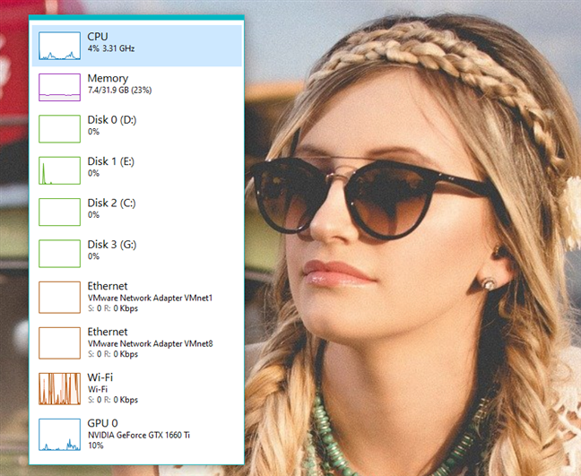
Task: Click Wi-Fi "S: 0 R: 0 Kbps" value
Action: click(113, 400)
